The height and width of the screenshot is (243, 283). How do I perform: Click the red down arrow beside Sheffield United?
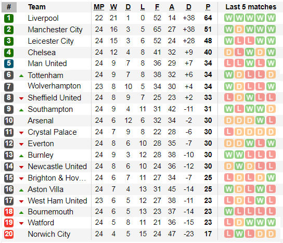[21, 98]
